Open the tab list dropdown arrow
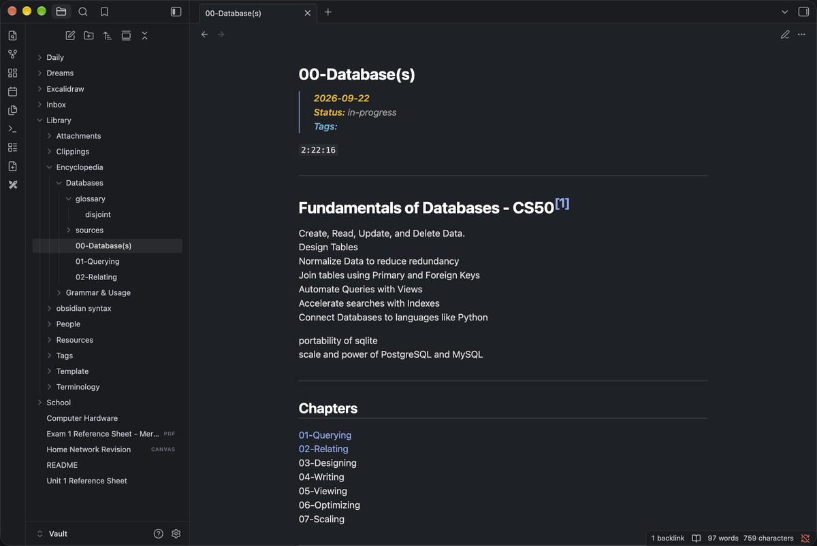The height and width of the screenshot is (546, 817). click(785, 12)
